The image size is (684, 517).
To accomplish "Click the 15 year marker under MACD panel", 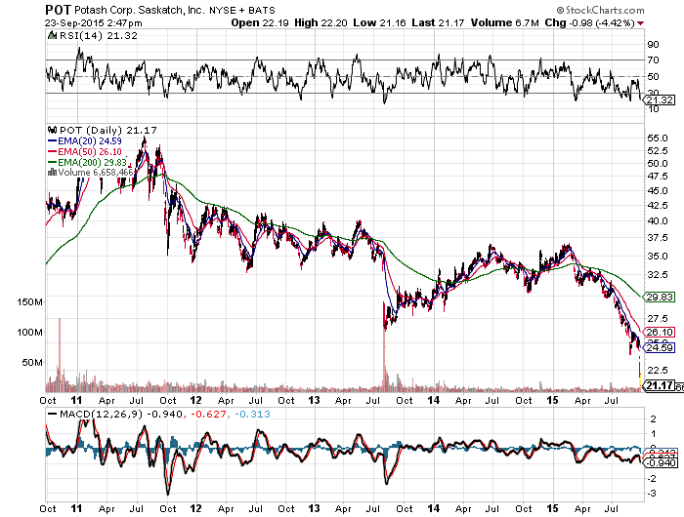I will 552,508.
